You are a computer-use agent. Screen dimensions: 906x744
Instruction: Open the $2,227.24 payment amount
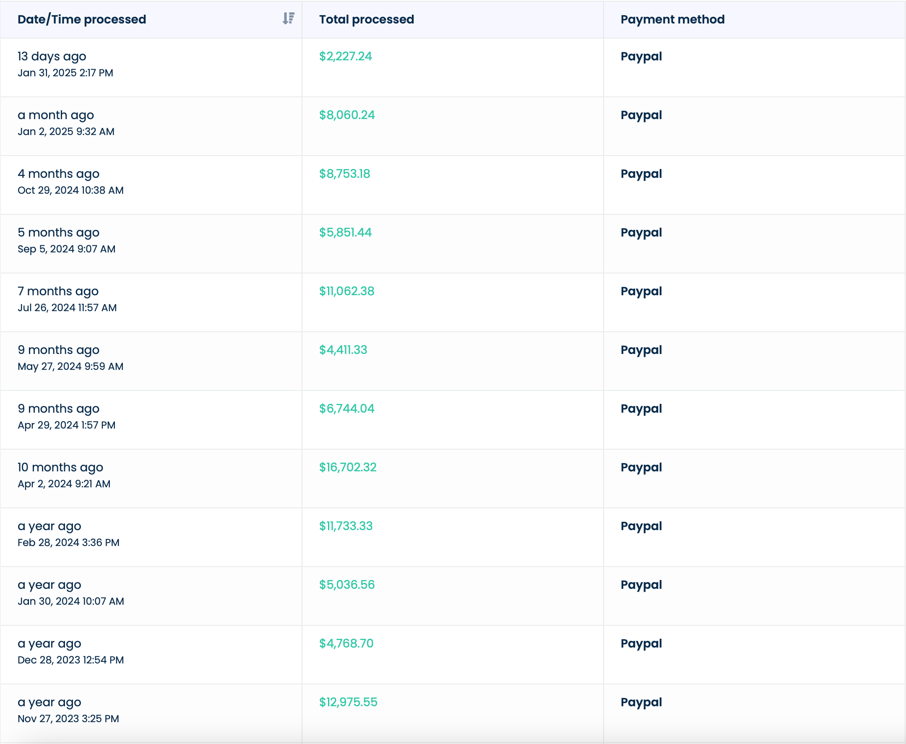[x=346, y=56]
